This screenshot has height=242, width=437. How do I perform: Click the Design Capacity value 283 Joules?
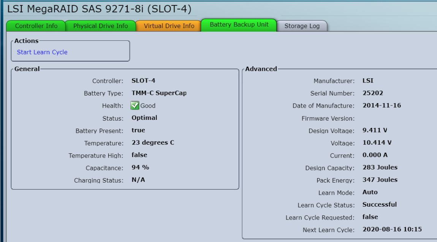tap(380, 167)
